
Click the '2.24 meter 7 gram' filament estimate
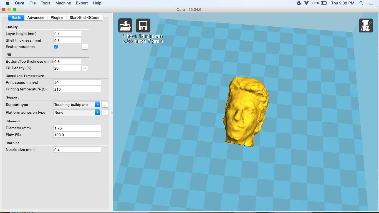coord(143,41)
